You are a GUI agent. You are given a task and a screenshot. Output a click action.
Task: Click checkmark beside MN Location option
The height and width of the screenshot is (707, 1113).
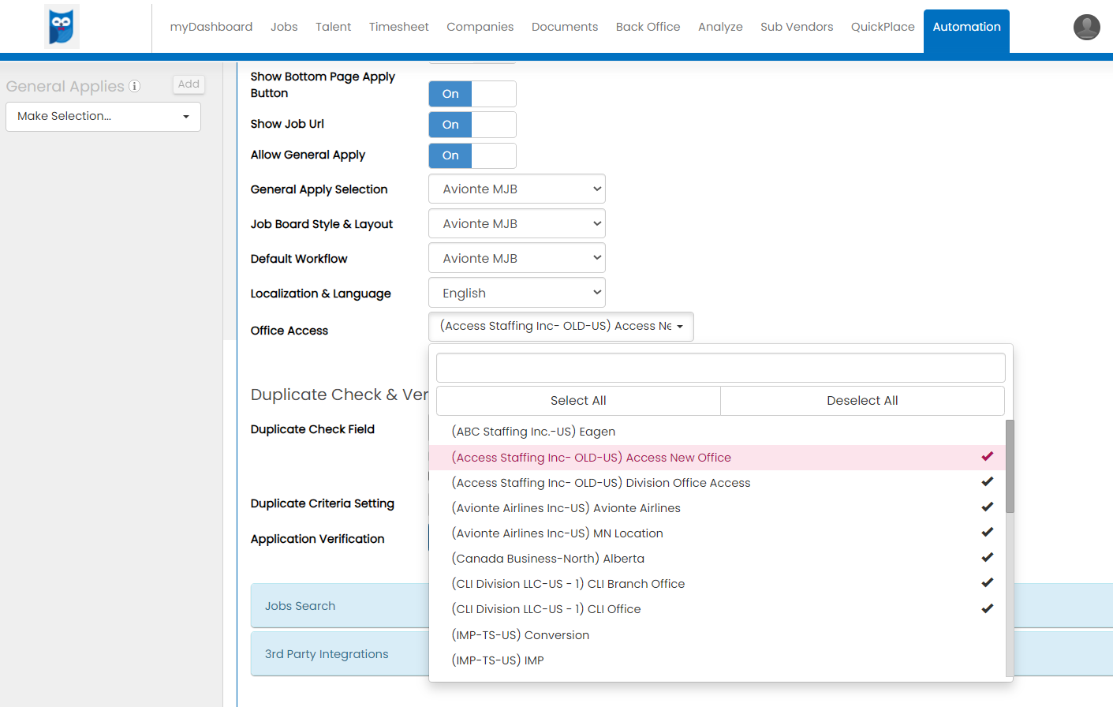[x=987, y=533]
